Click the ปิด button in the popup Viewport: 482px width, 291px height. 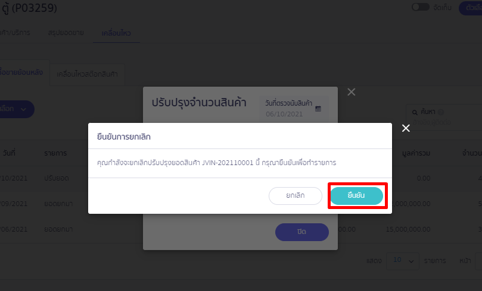[301, 232]
